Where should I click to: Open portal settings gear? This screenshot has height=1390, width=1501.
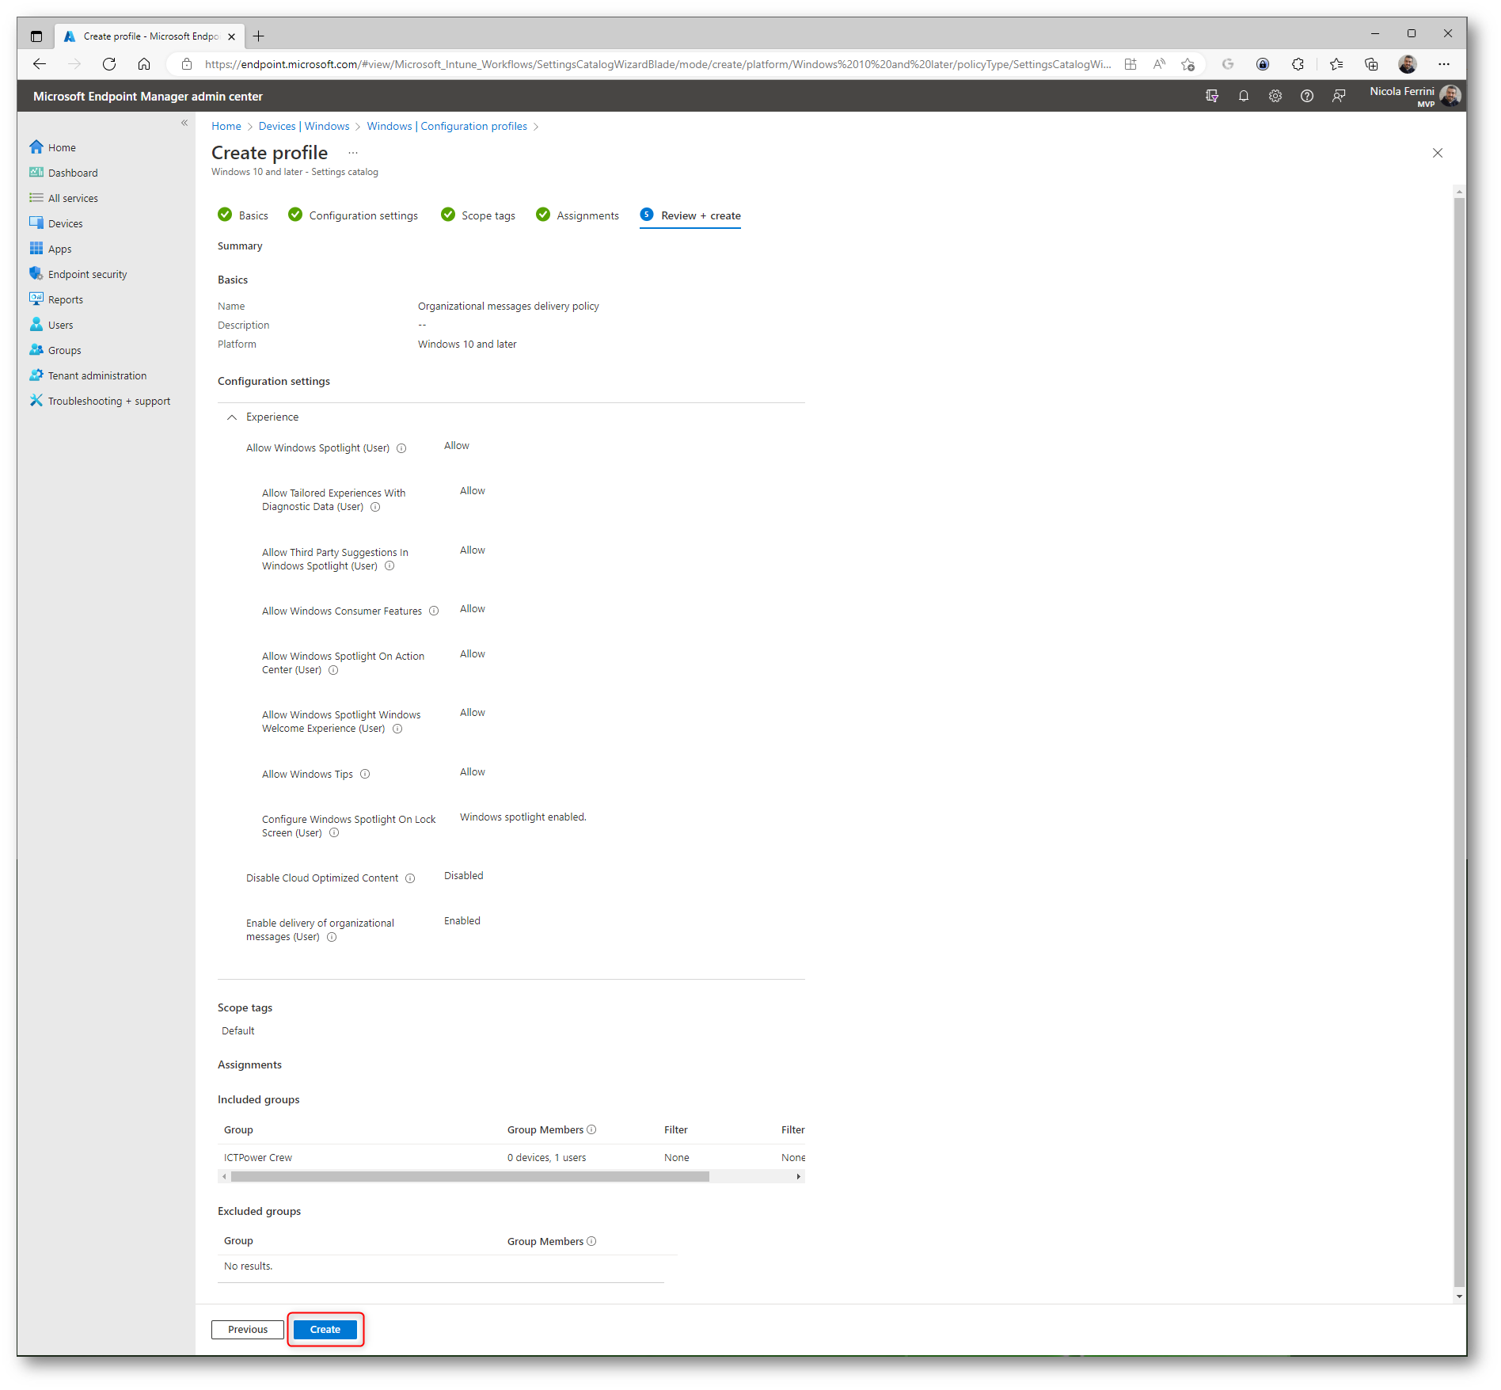(1275, 96)
